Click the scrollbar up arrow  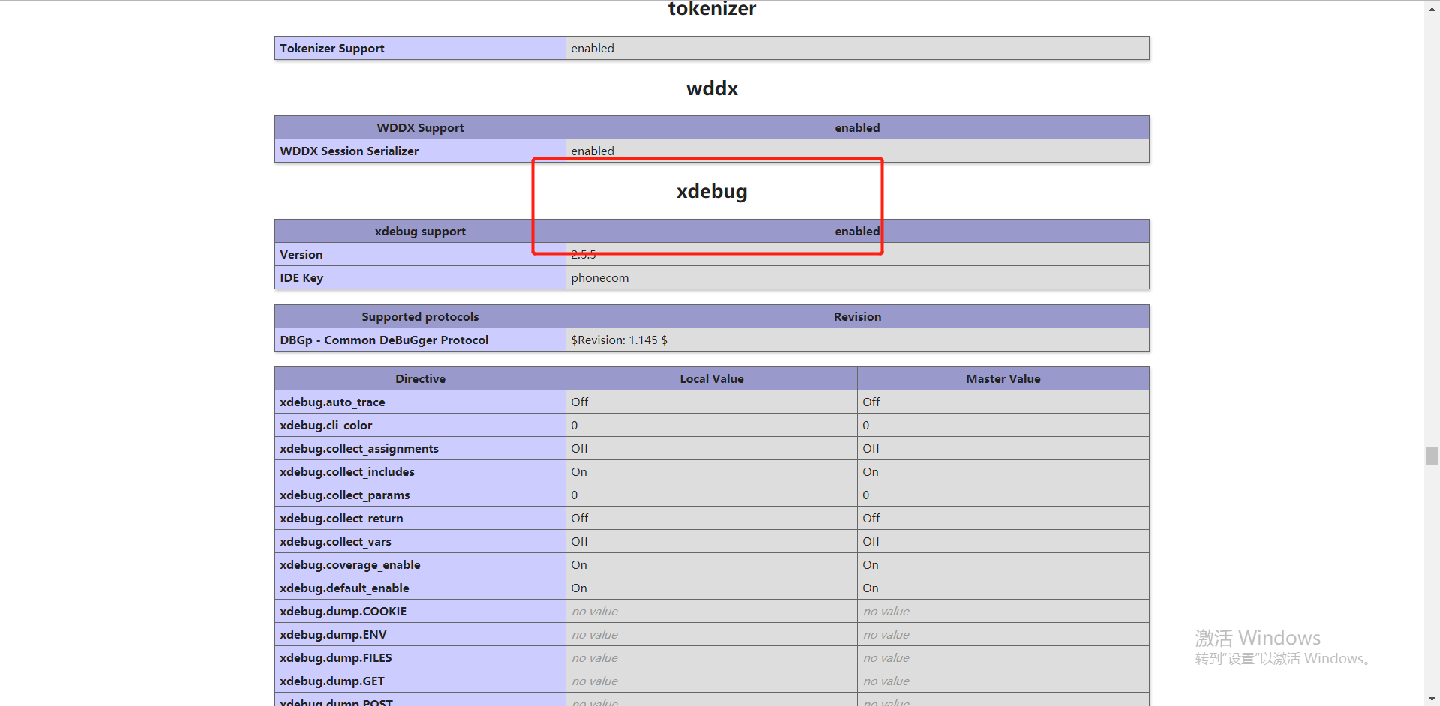1432,7
